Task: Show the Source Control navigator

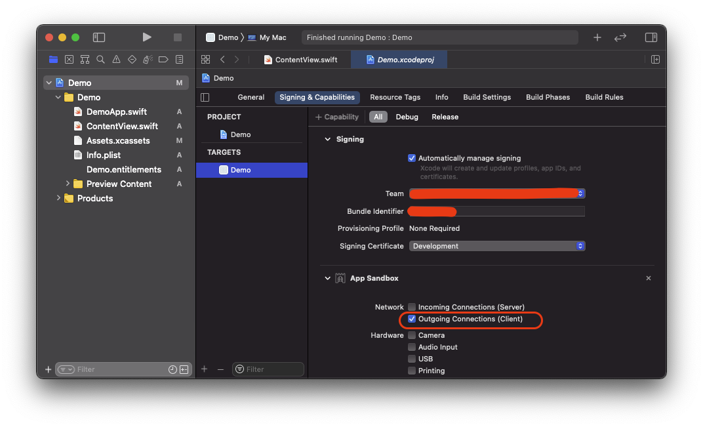Action: point(69,60)
